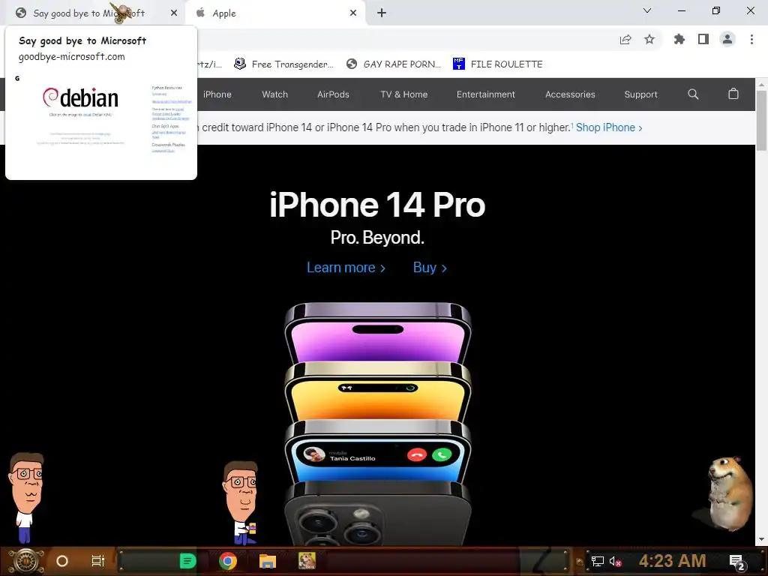Open the Chrome three-dot menu
The width and height of the screenshot is (768, 576).
click(751, 39)
